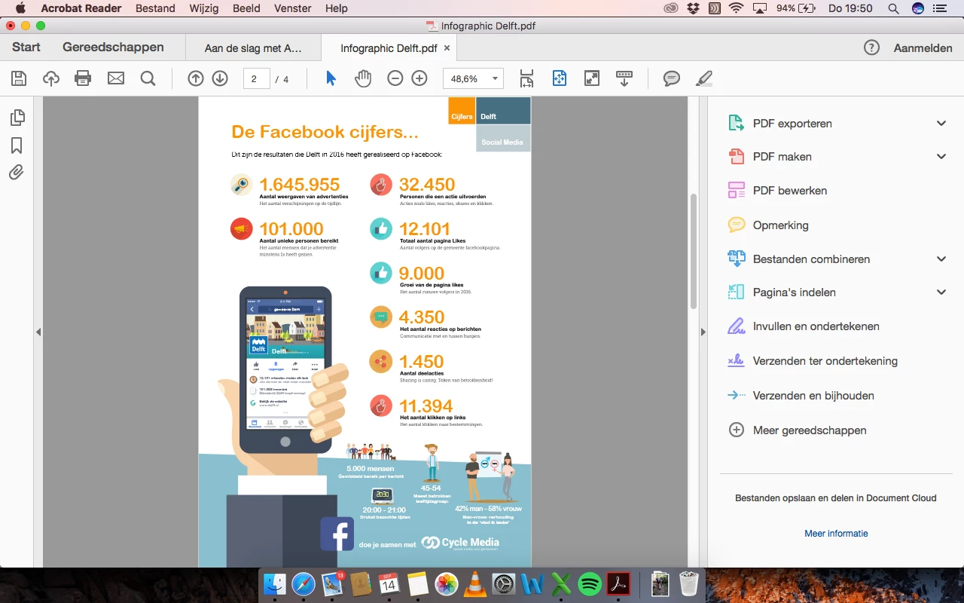964x603 pixels.
Task: Open the Attachments paperclip panel
Action: pyautogui.click(x=17, y=173)
